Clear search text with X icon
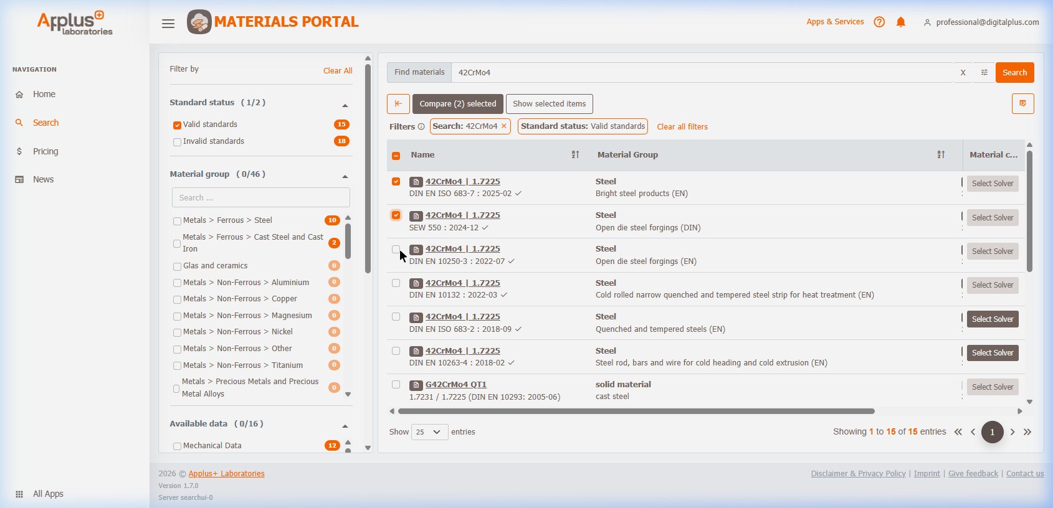 tap(963, 73)
